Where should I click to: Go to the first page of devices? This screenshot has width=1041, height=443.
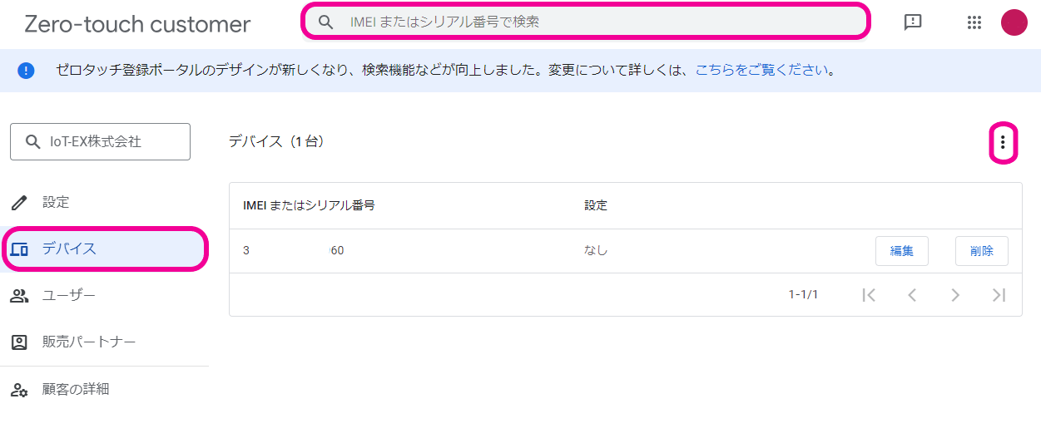[869, 294]
